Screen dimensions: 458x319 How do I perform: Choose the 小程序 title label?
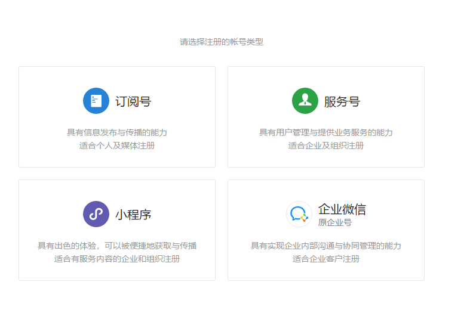[133, 215]
